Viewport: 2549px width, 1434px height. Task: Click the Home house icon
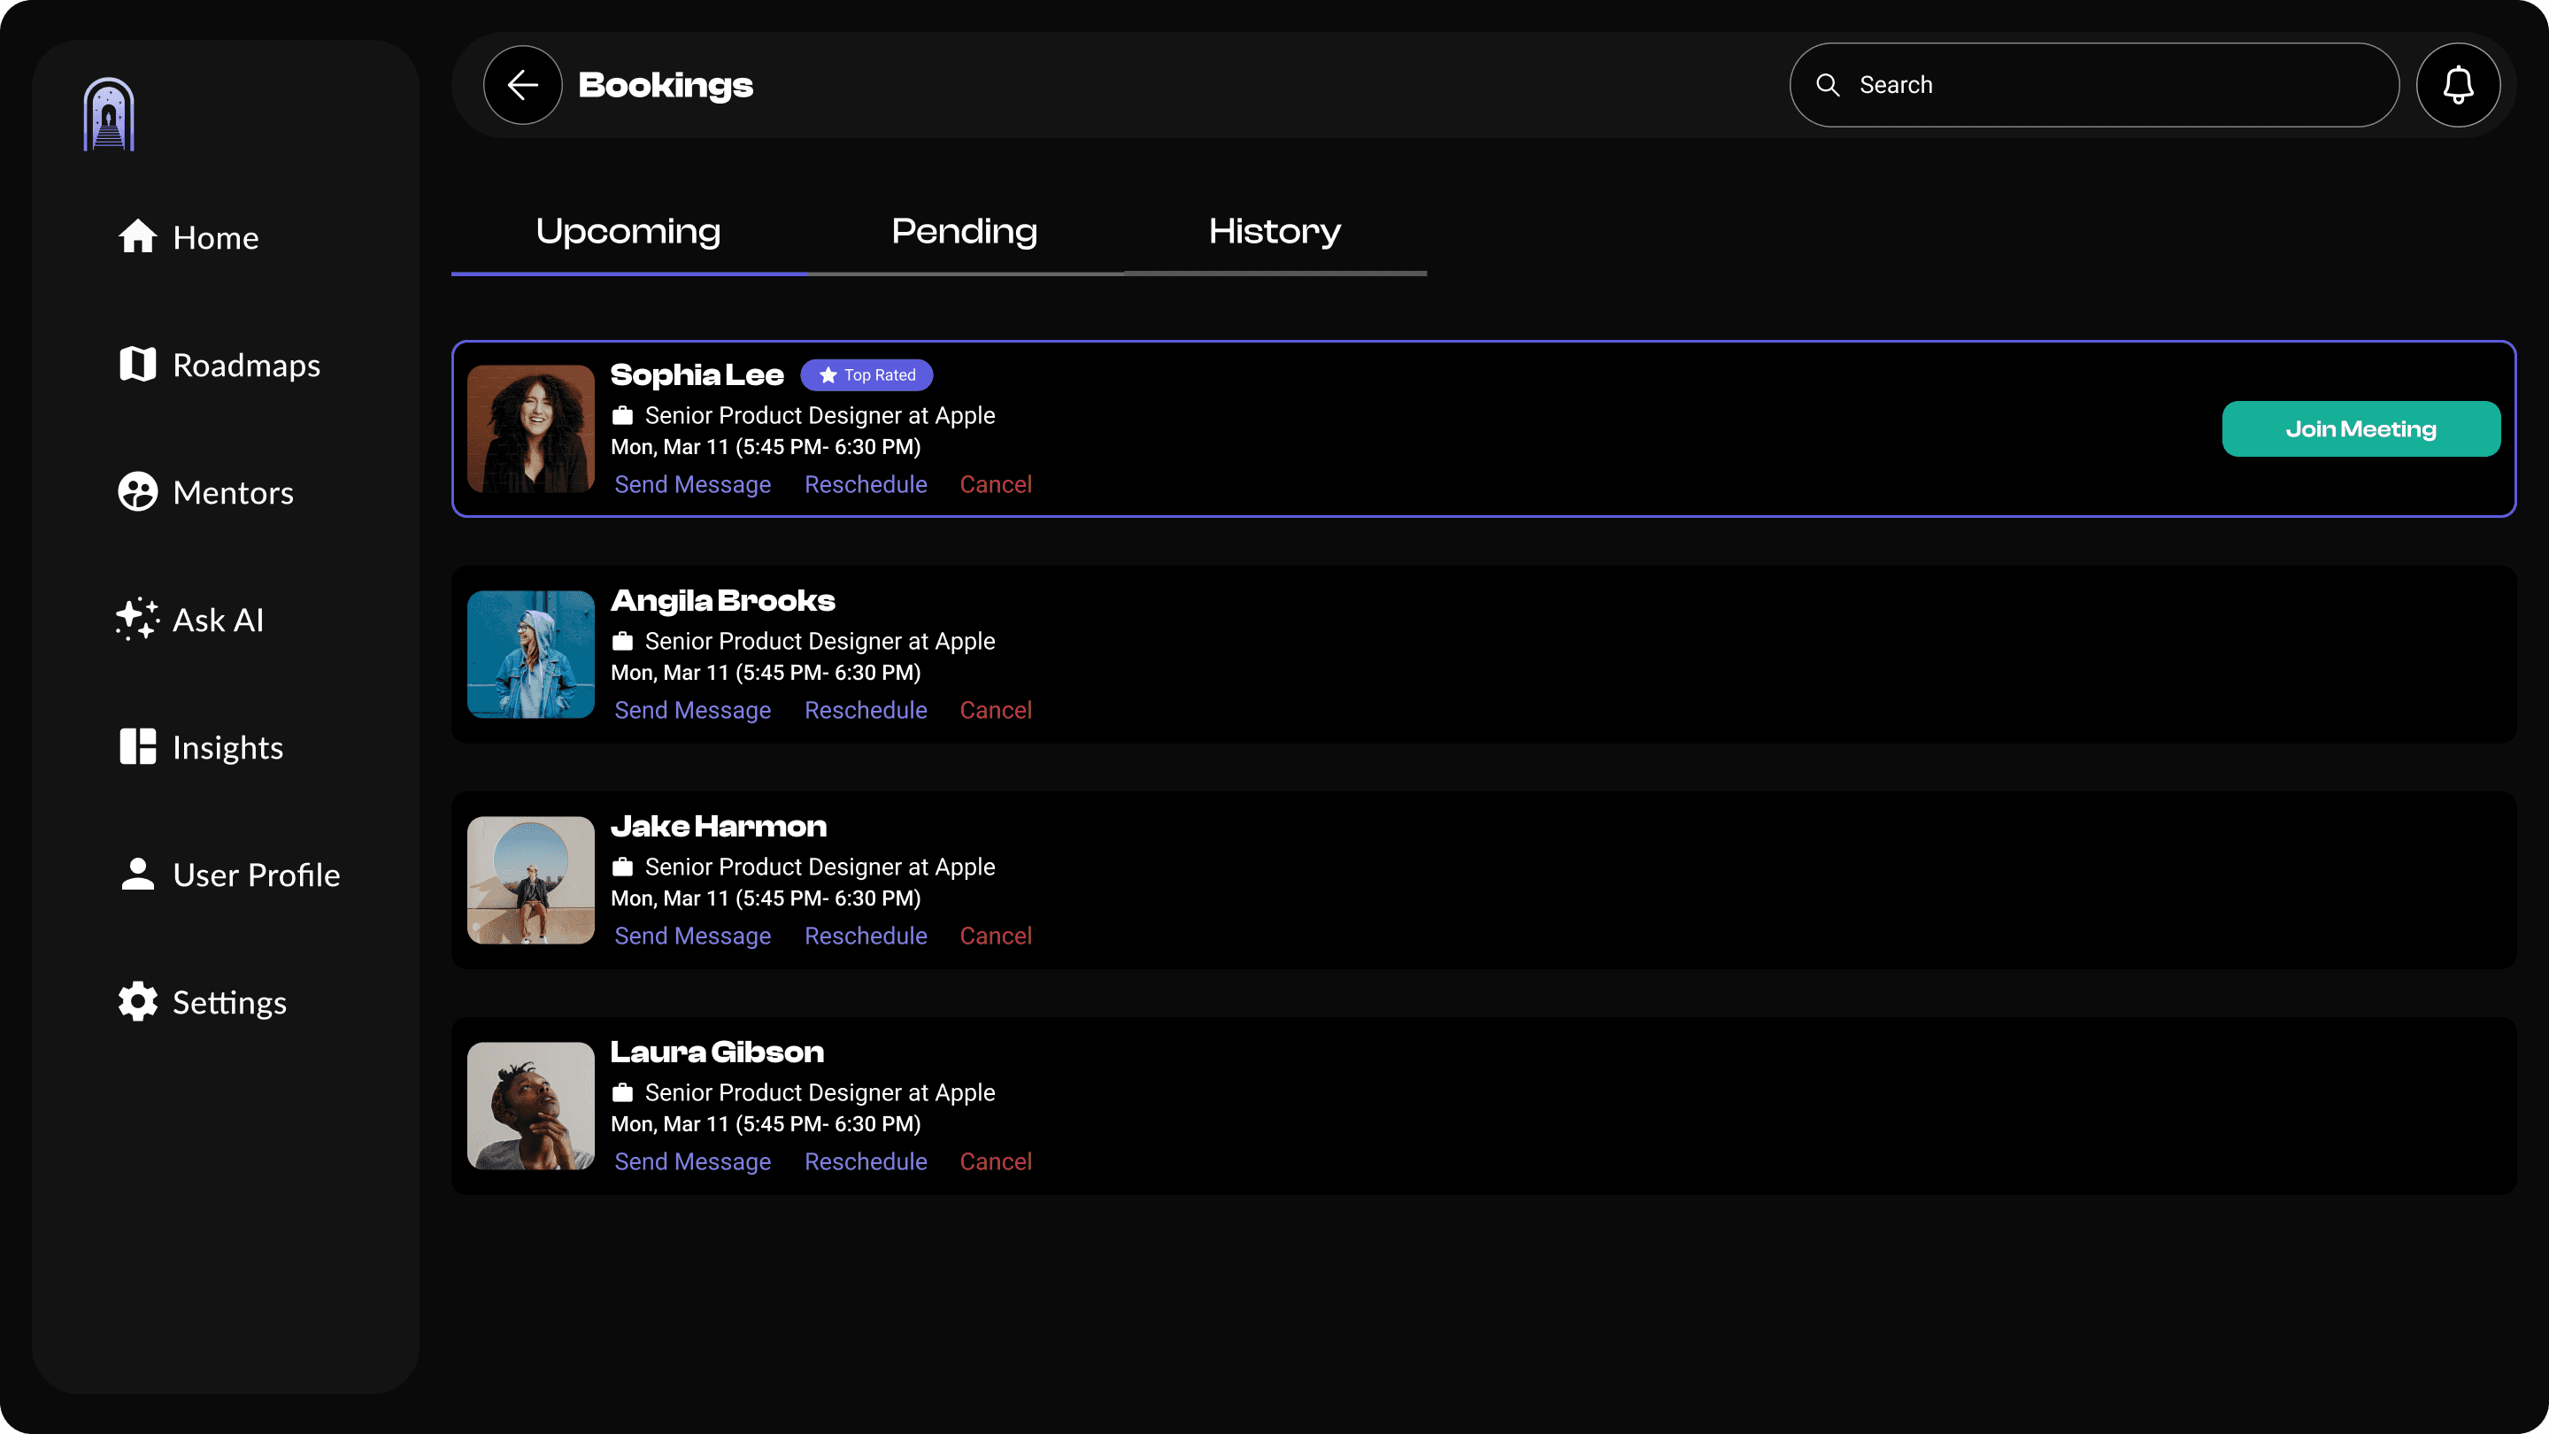[137, 236]
